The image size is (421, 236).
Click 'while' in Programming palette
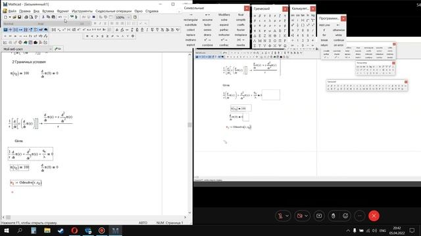[x=339, y=35]
